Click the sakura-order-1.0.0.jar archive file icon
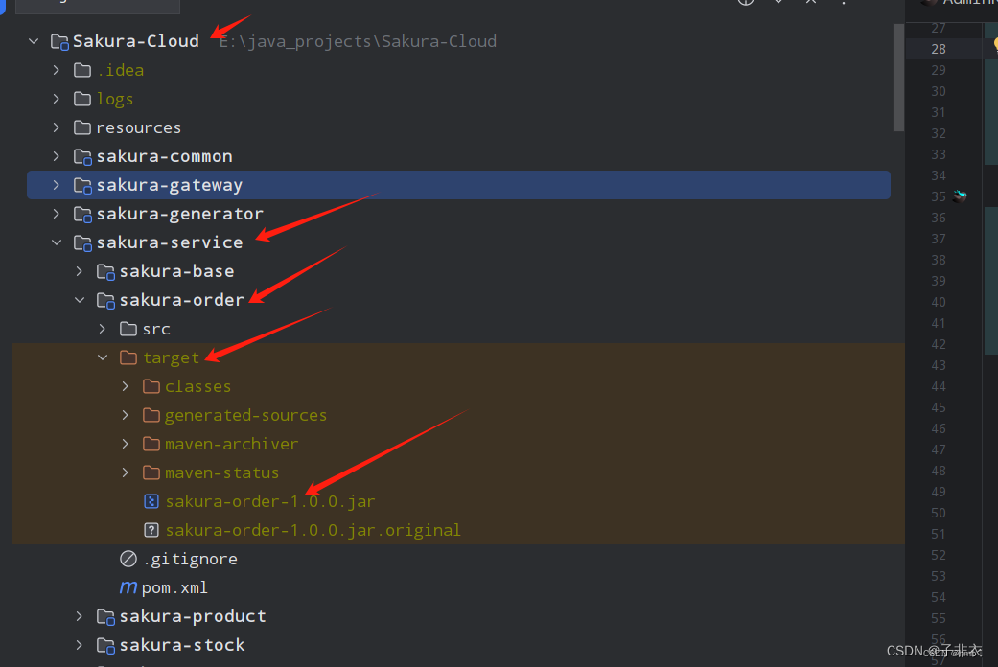The height and width of the screenshot is (667, 998). tap(151, 501)
